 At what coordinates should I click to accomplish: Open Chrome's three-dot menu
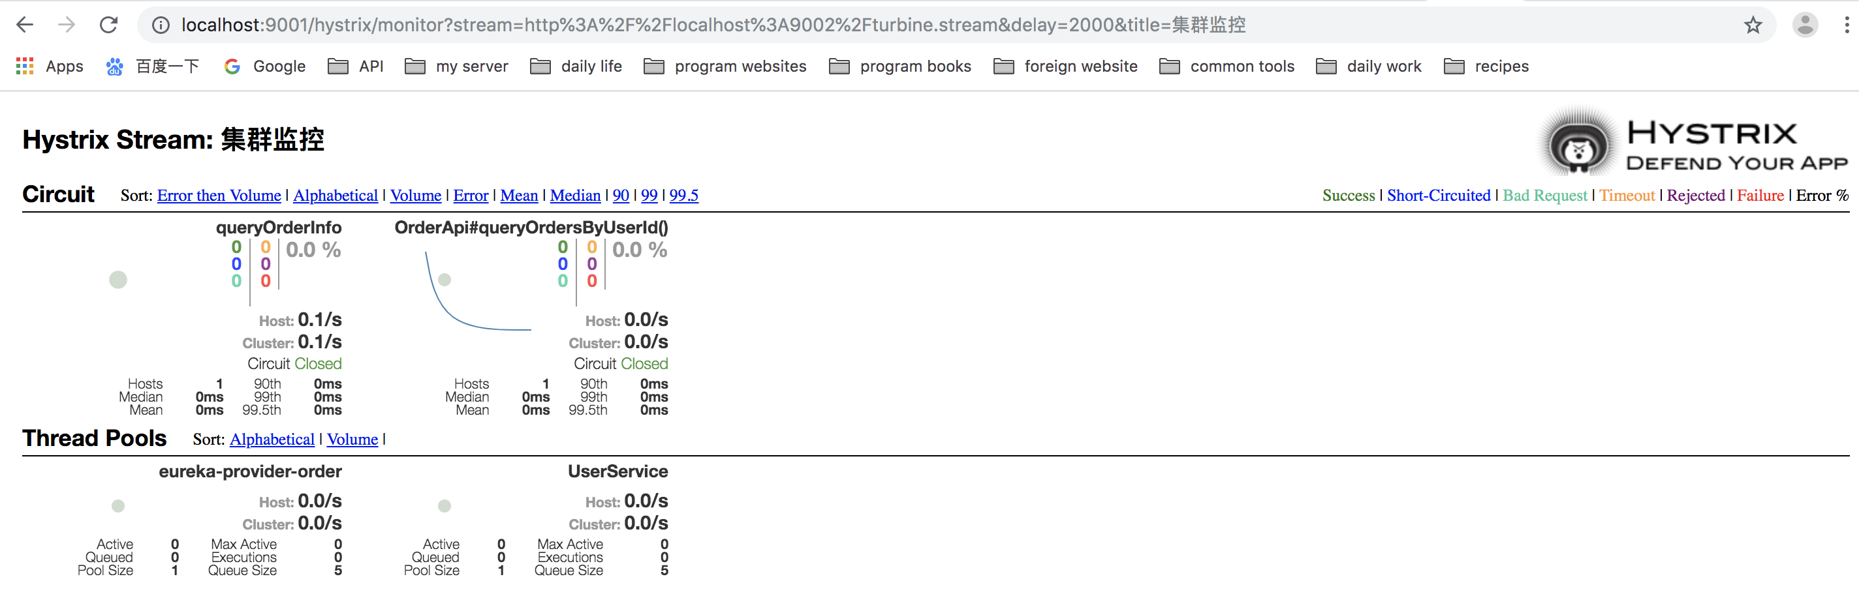1847,25
